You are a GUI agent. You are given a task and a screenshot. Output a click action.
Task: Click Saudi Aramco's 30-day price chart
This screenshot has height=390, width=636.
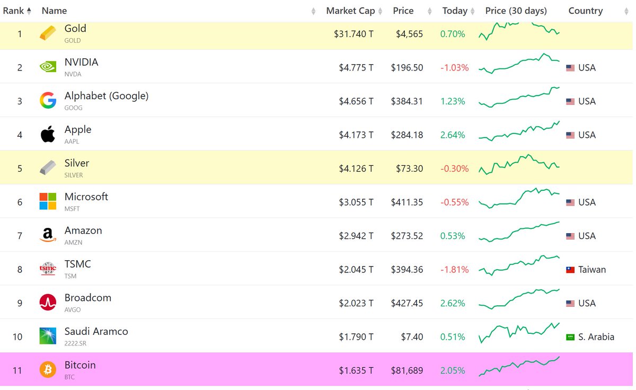pyautogui.click(x=519, y=333)
